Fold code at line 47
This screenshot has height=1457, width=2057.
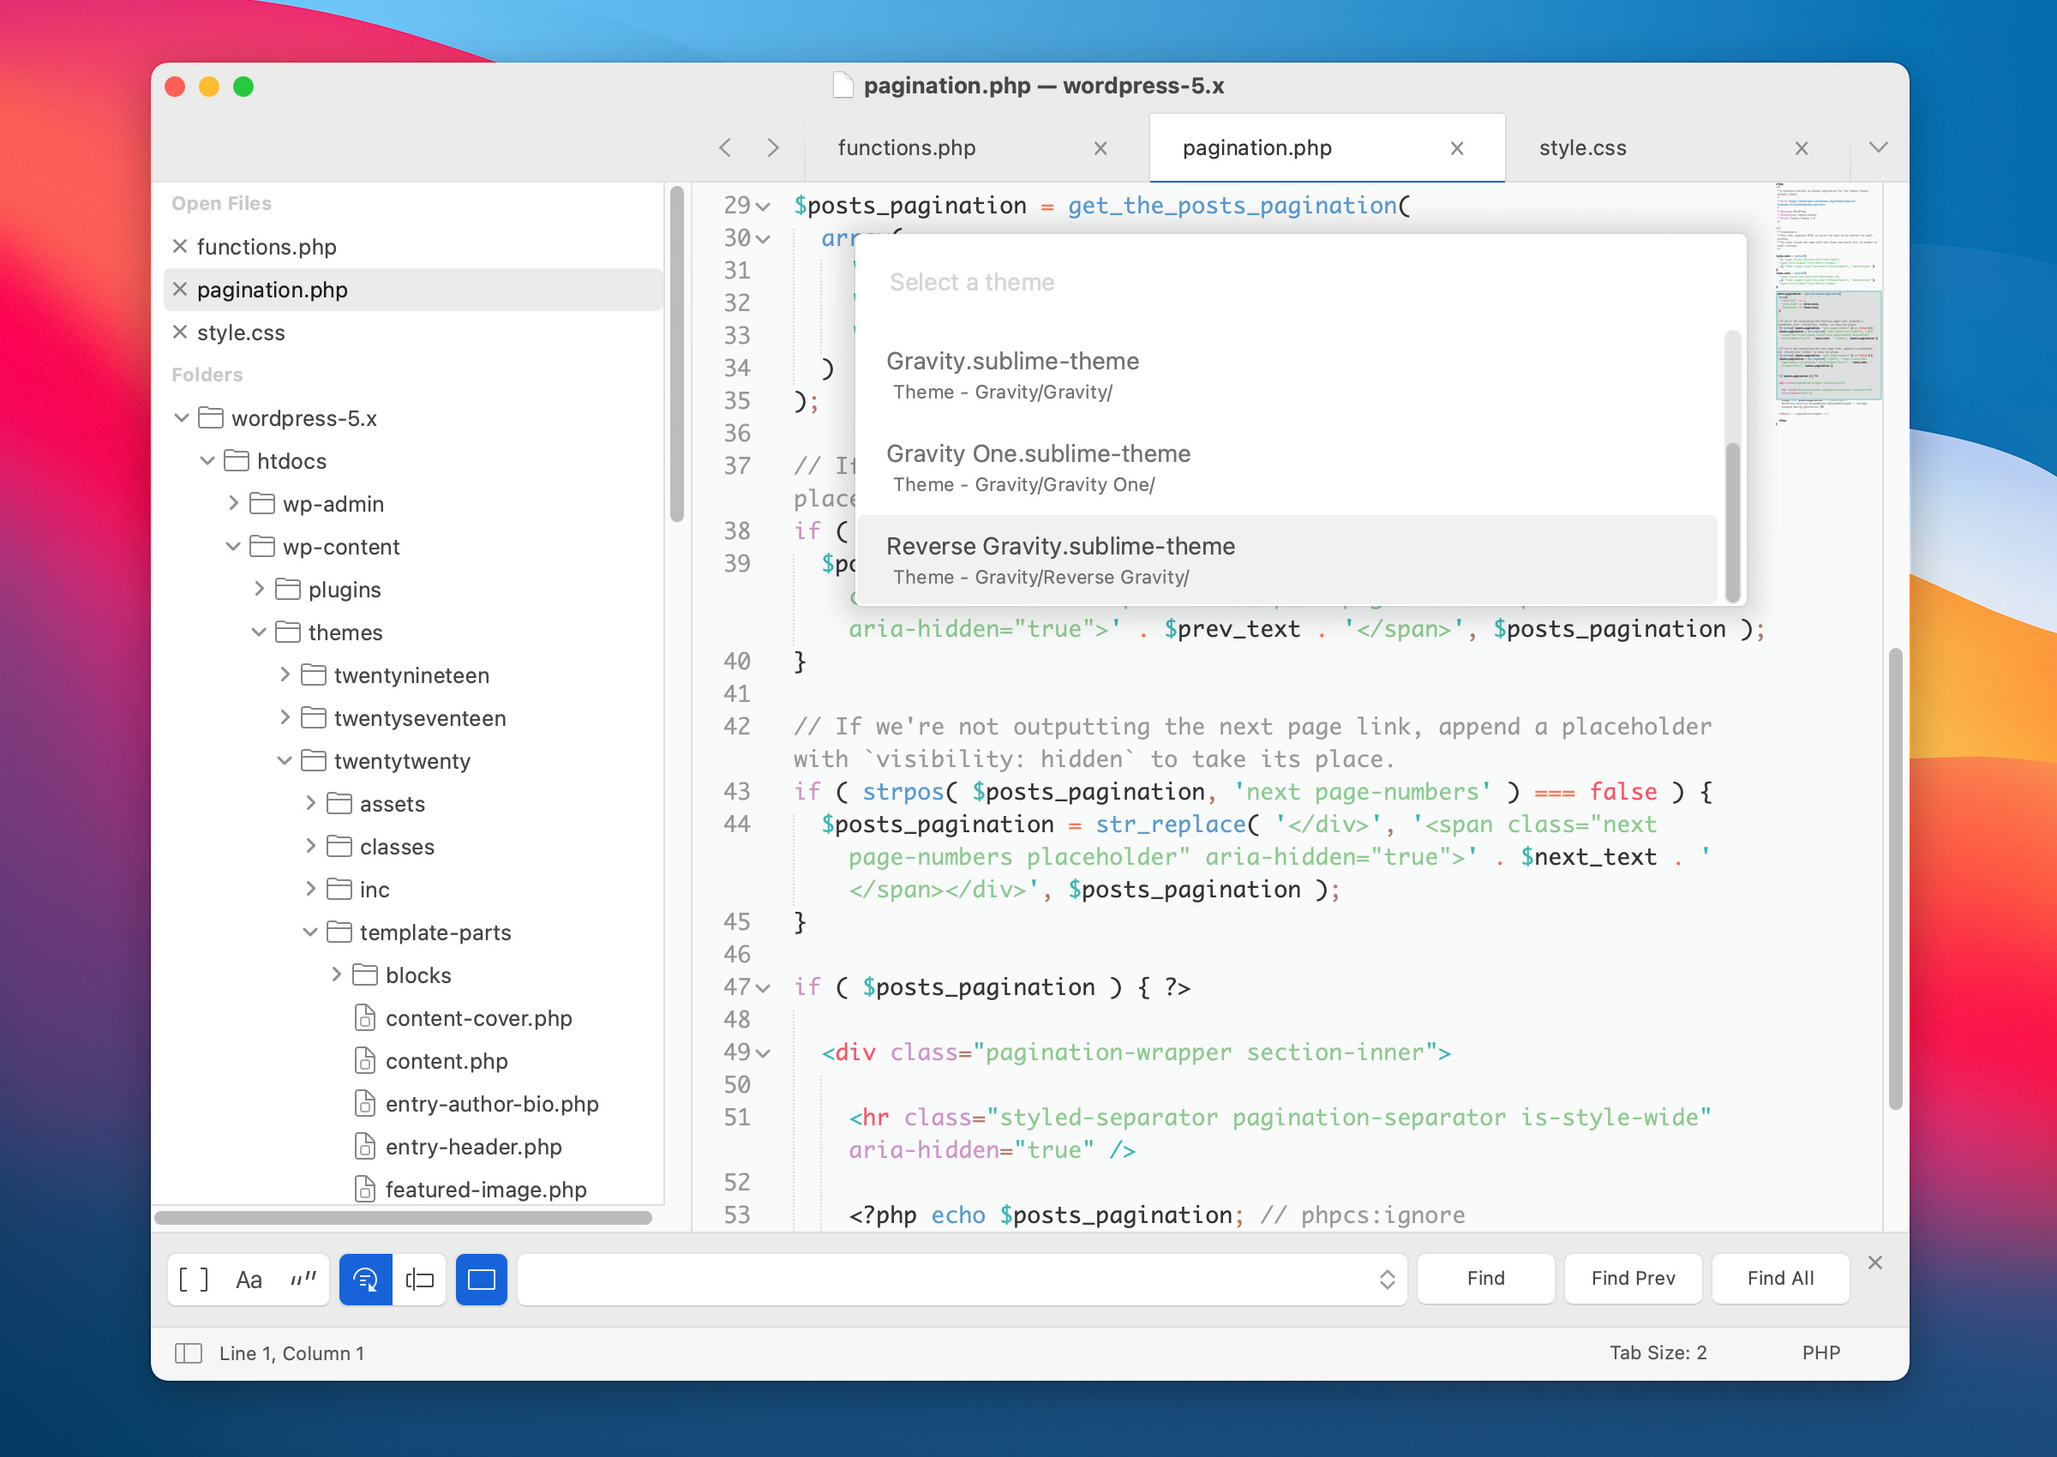764,988
